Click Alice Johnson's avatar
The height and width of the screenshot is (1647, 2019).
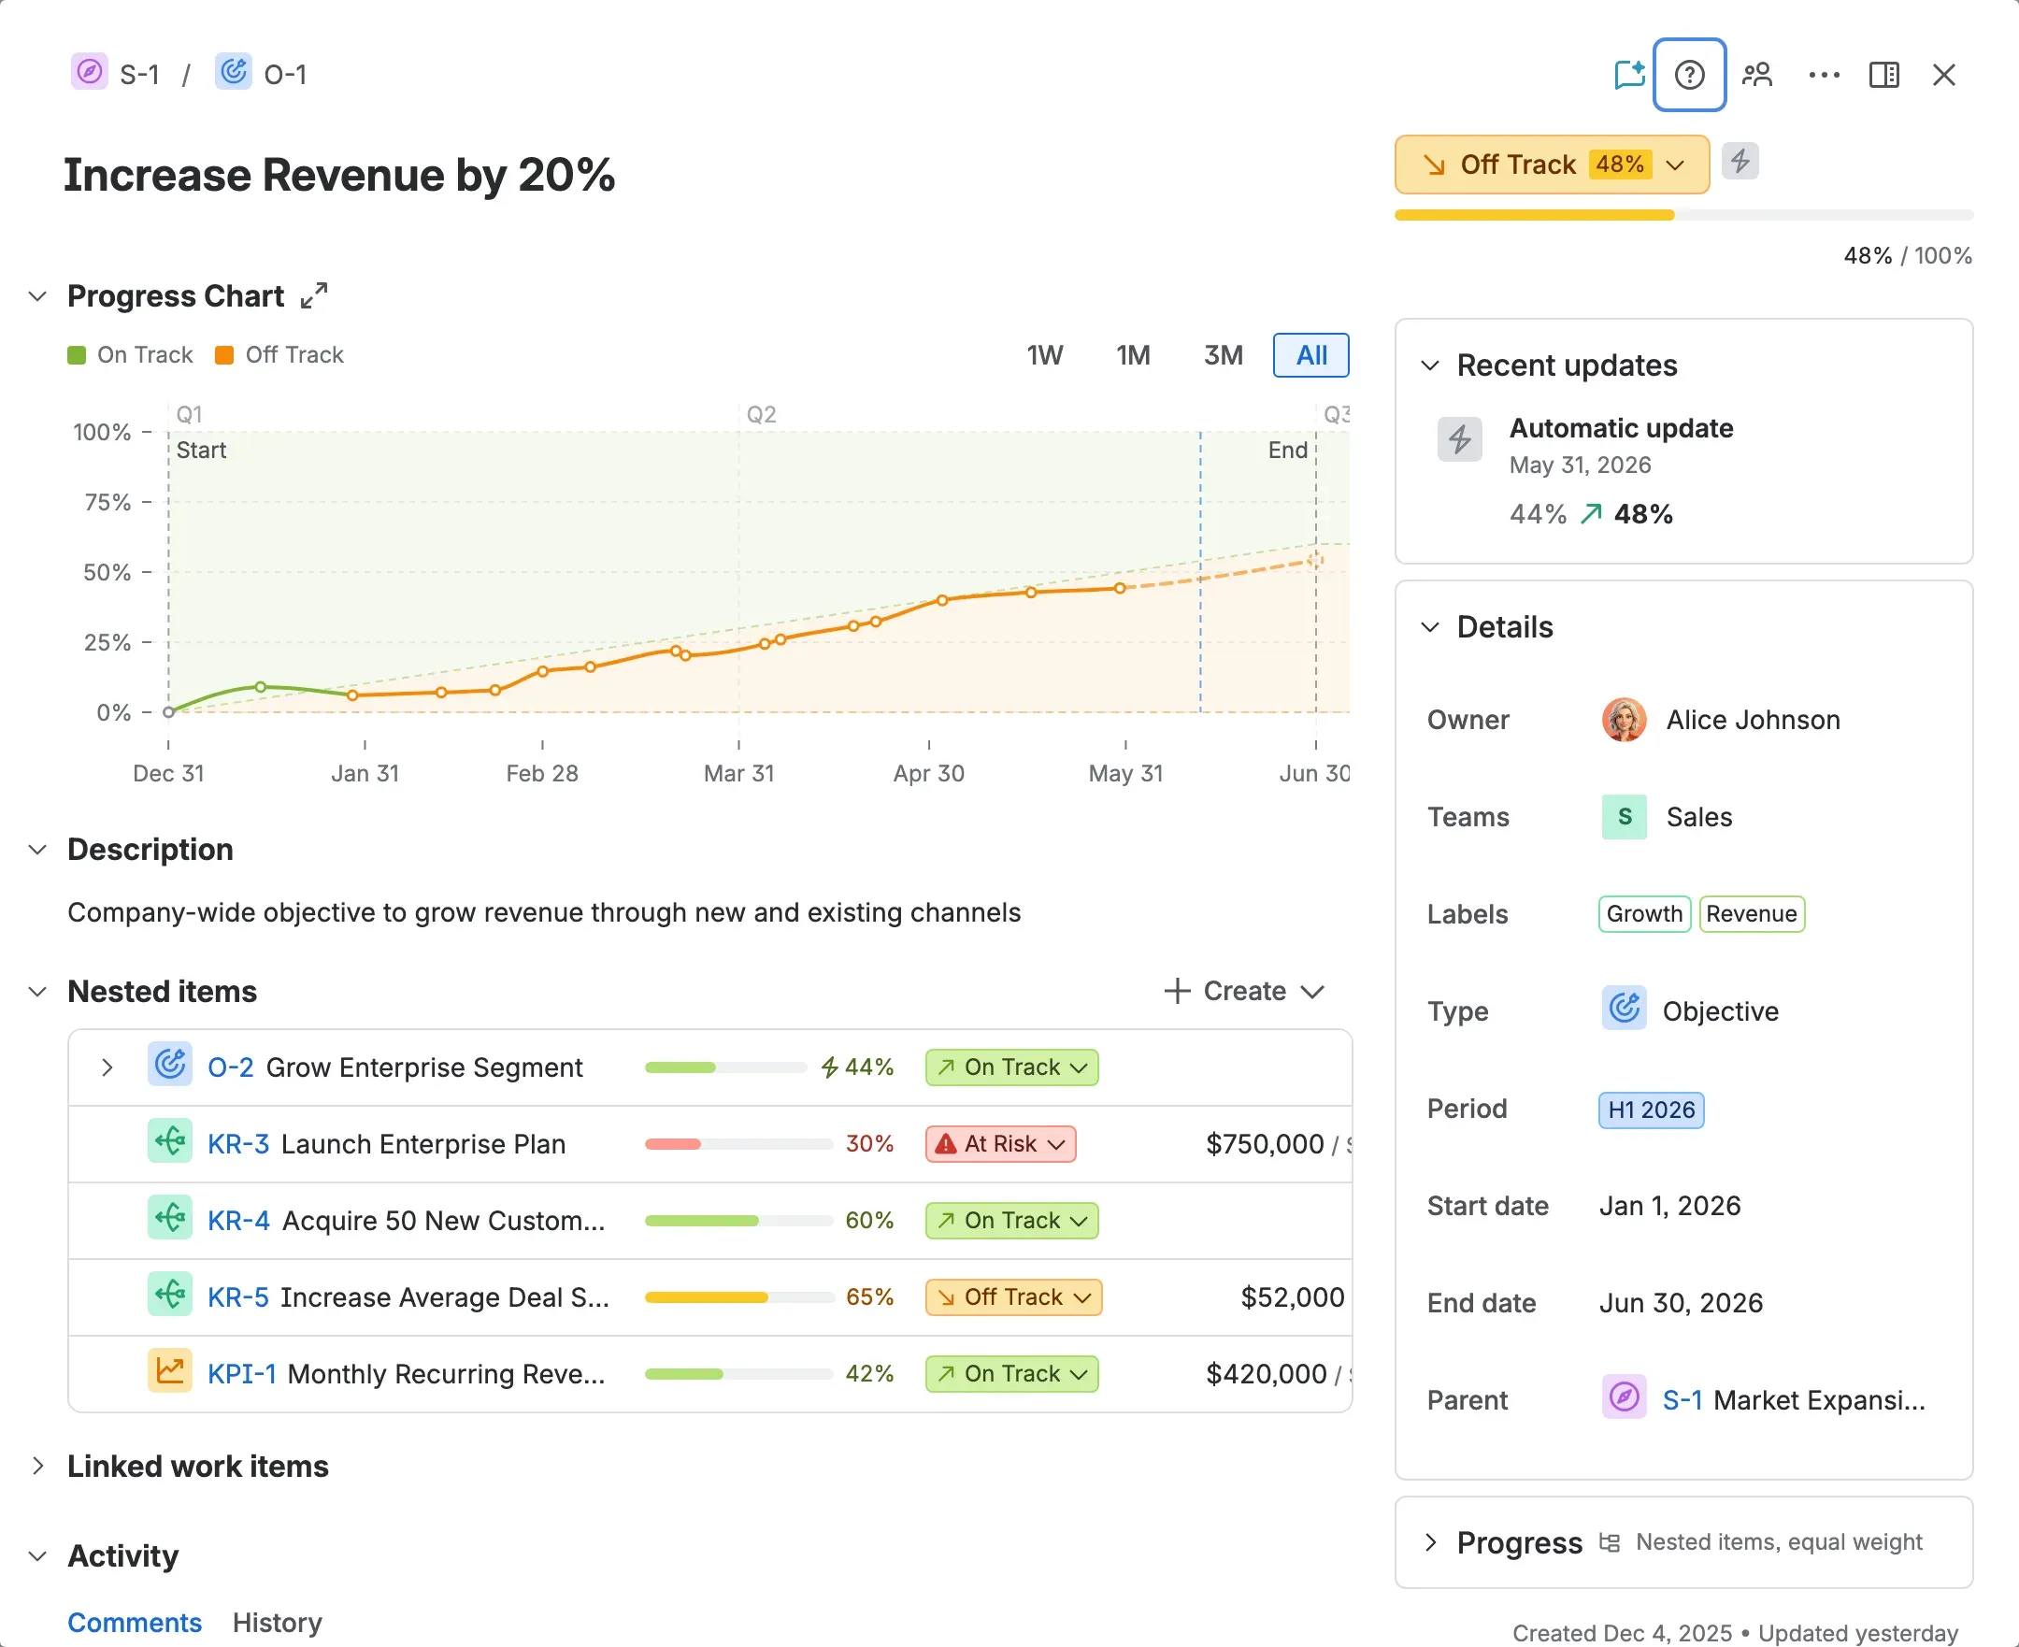(x=1624, y=720)
